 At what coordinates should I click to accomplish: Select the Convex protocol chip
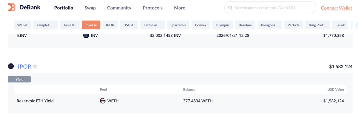click(200, 25)
